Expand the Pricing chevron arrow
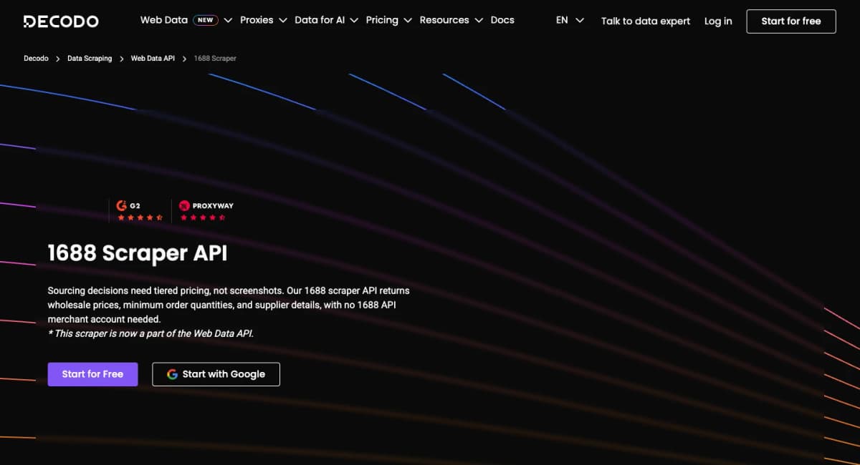 [x=408, y=21]
